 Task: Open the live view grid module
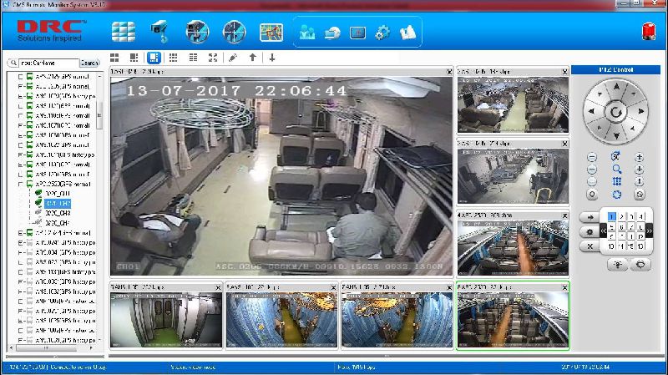coord(124,32)
